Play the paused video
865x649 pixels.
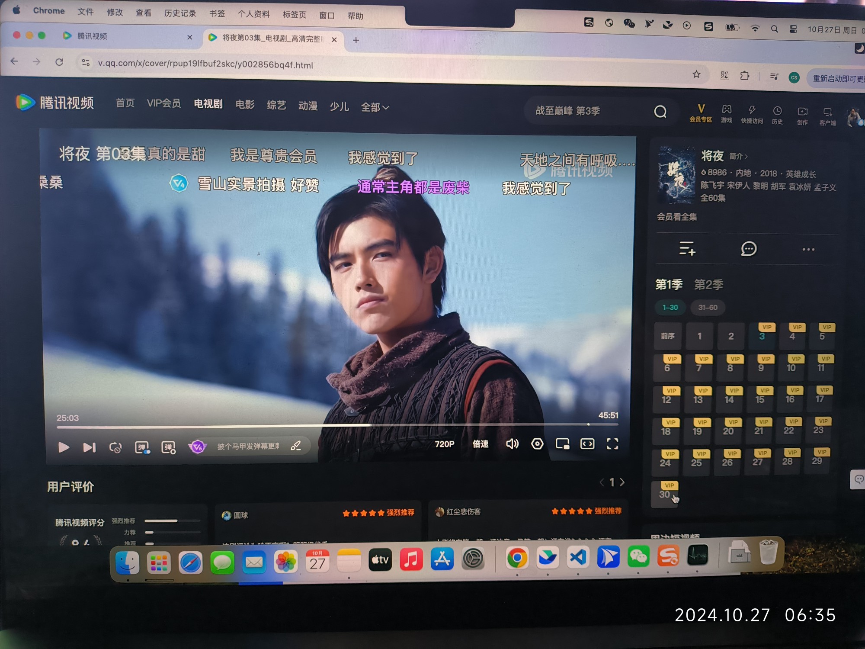pos(64,447)
